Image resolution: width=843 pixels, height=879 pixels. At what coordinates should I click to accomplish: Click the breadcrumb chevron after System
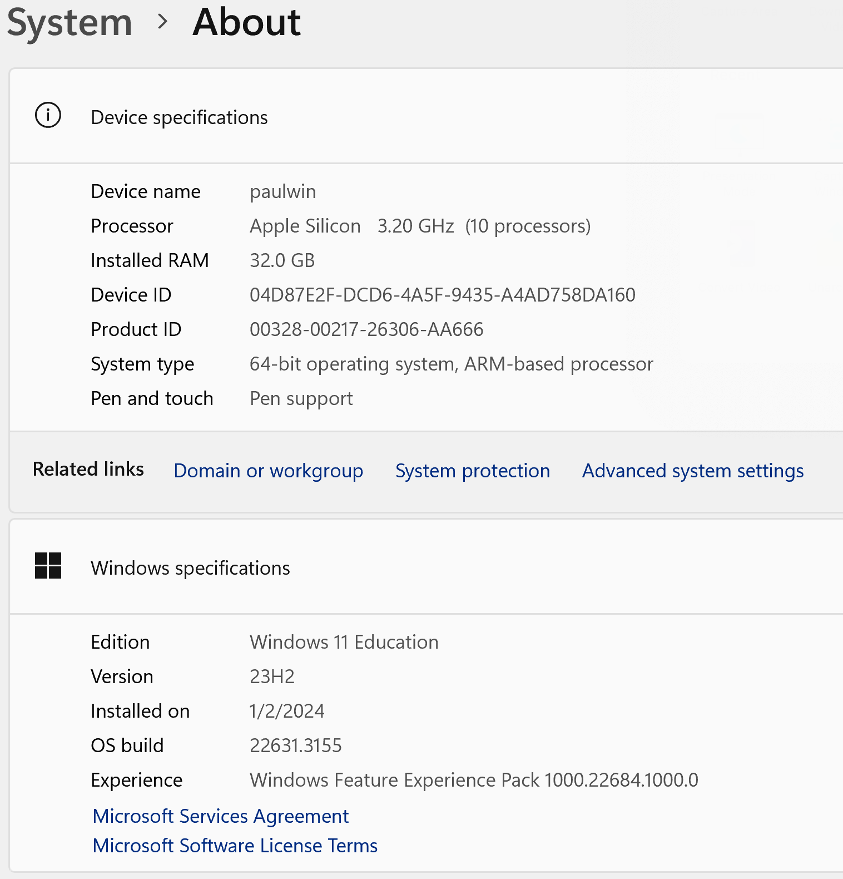tap(162, 22)
